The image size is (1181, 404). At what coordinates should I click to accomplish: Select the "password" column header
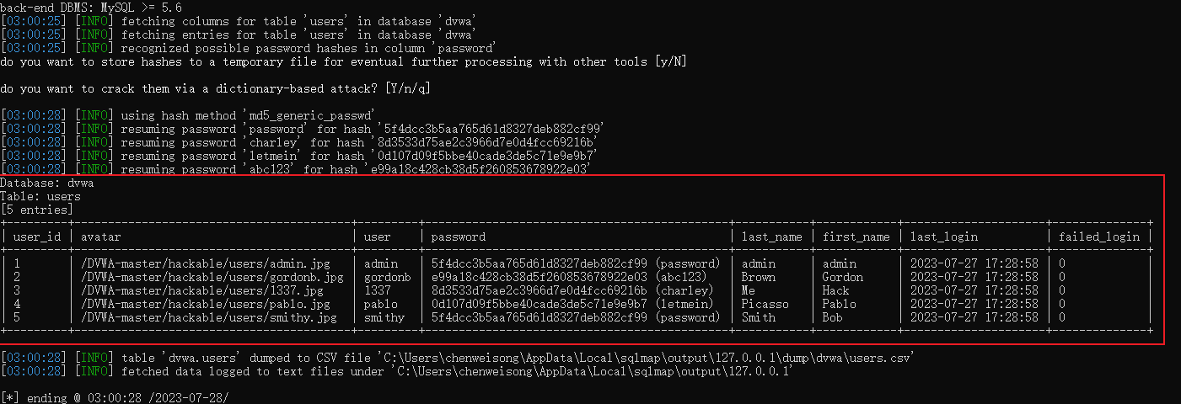(x=458, y=237)
